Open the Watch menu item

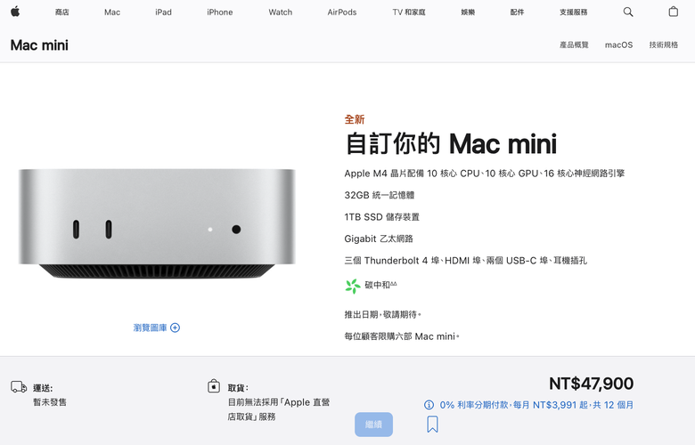click(x=280, y=12)
